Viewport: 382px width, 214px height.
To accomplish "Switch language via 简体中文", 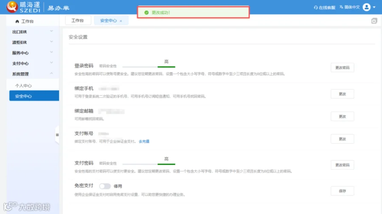I will point(350,7).
